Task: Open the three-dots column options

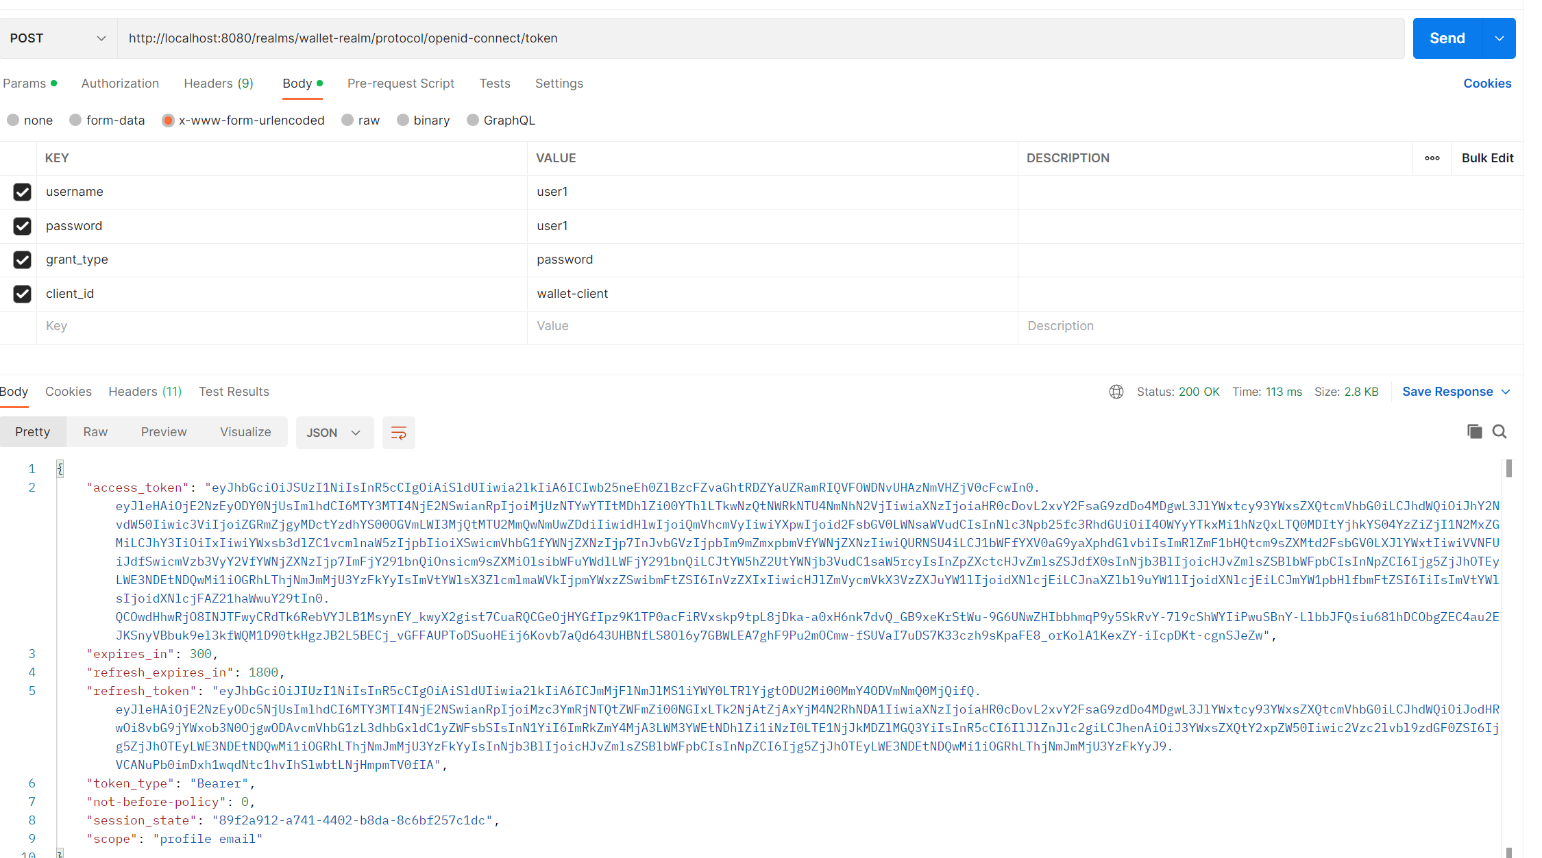Action: [x=1432, y=158]
